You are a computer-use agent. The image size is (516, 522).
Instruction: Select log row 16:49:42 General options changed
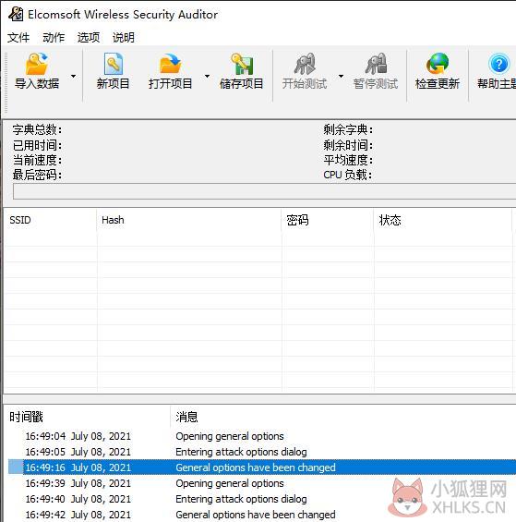[262, 515]
